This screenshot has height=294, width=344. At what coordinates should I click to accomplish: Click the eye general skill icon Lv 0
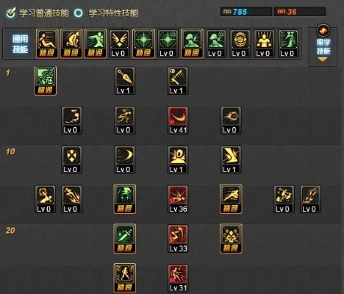240,43
